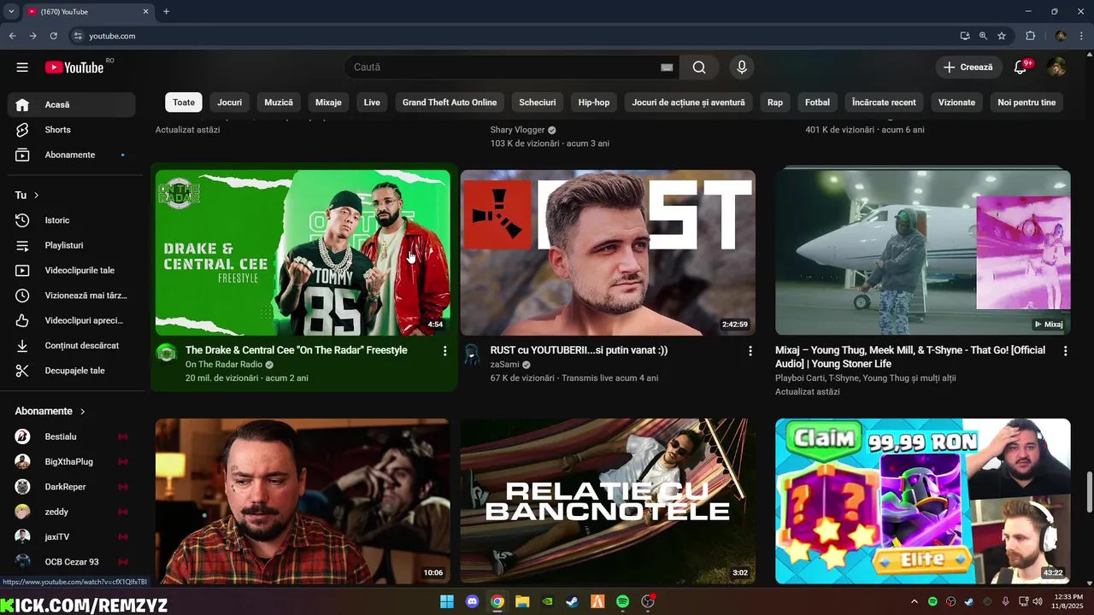The height and width of the screenshot is (615, 1094).
Task: Play the Claim 99,99 RON thumbnail
Action: tap(922, 501)
